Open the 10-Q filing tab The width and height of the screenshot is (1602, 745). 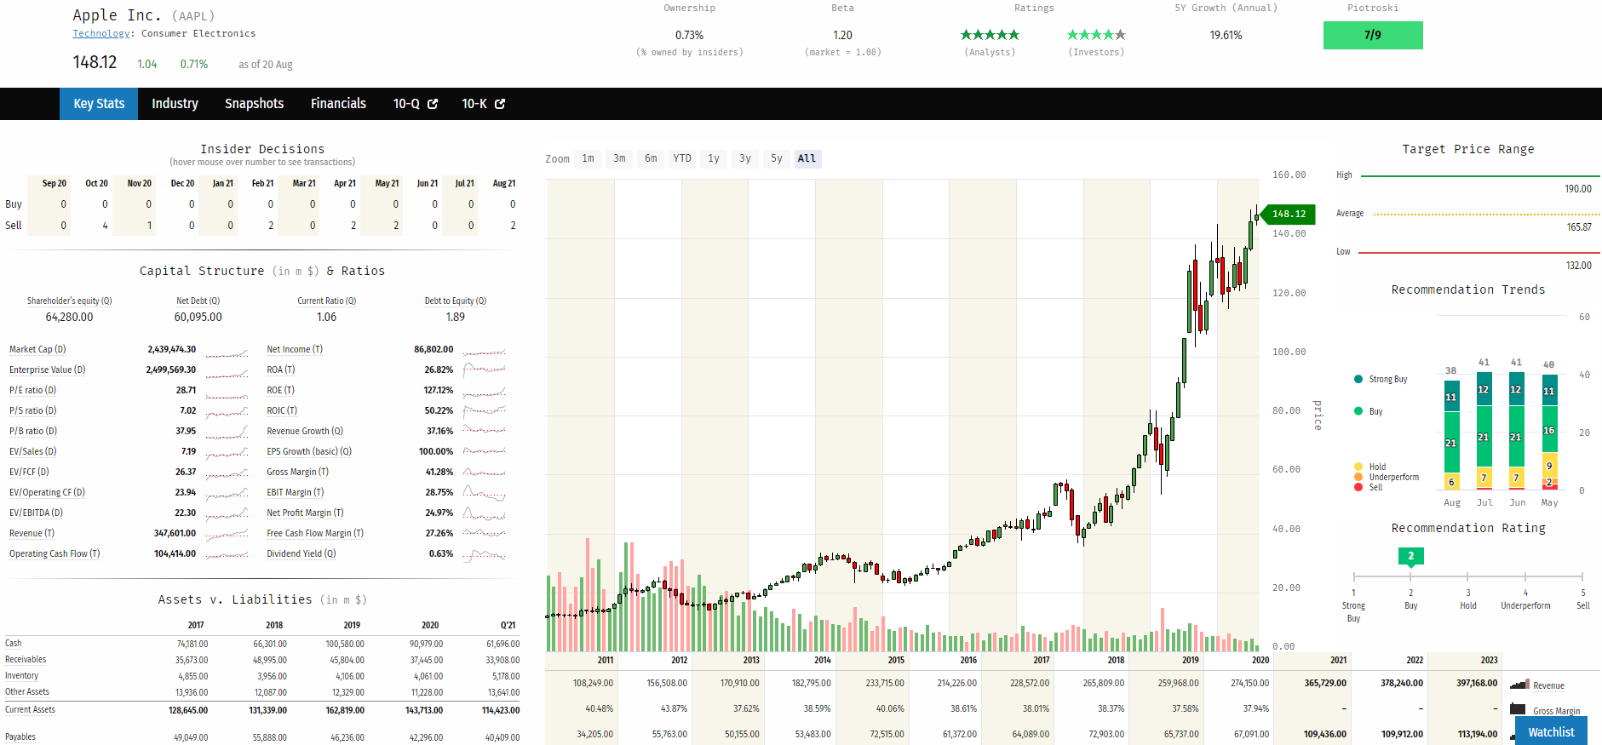click(414, 104)
